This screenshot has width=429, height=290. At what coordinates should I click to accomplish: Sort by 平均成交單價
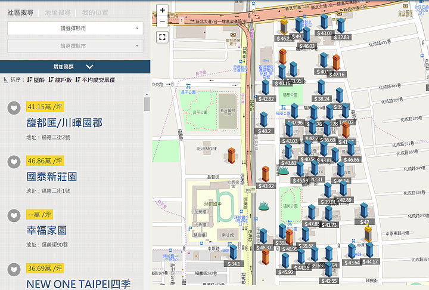95,80
